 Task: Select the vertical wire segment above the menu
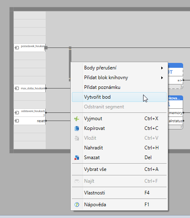pos(70,56)
